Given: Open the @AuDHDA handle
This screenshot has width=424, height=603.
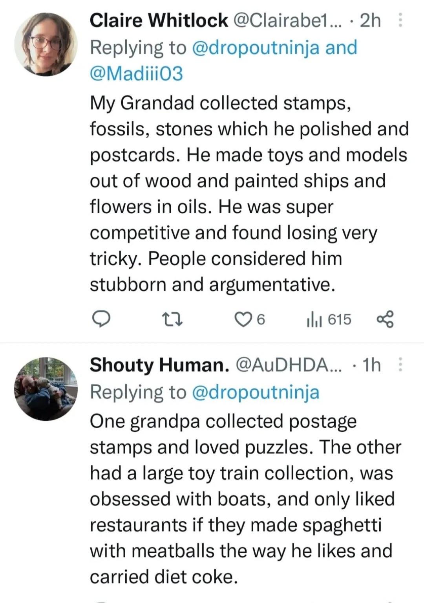Looking at the screenshot, I should tap(289, 365).
